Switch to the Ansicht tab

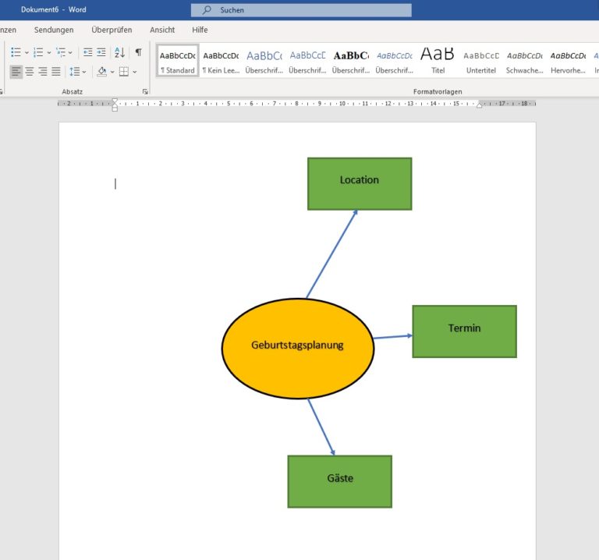click(162, 30)
